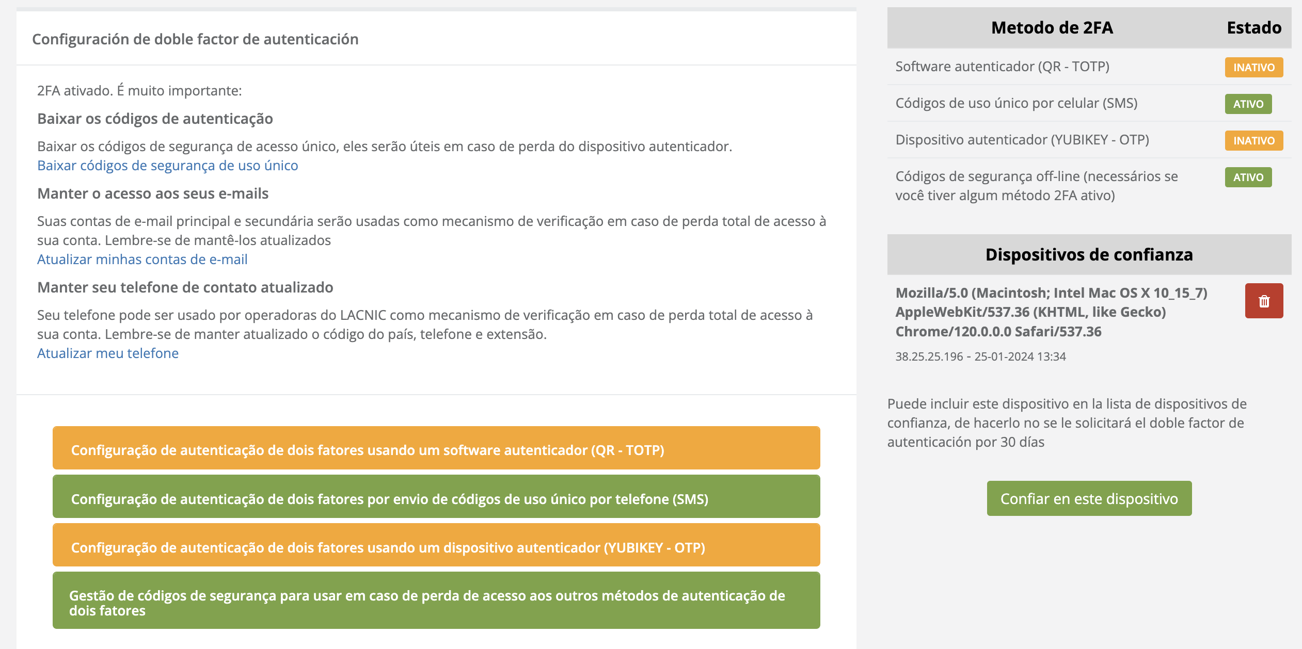Screen dimensions: 1302x649
Task: Open Atualizar meu telefone link
Action: point(107,353)
